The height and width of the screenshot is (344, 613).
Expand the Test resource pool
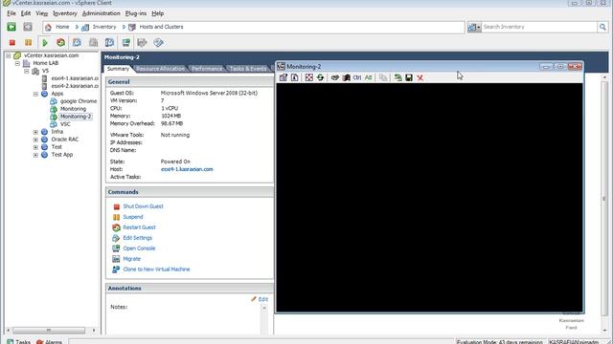click(35, 147)
